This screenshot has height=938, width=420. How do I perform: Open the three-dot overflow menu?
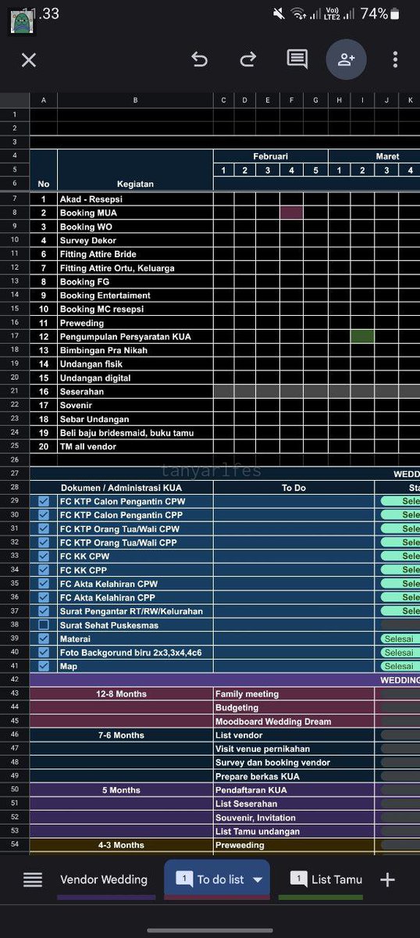(396, 59)
